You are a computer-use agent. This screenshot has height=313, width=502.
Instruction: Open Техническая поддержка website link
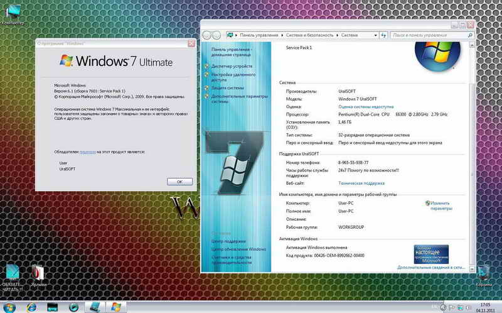pos(361,184)
